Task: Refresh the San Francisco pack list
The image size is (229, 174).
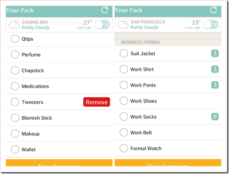Action: pos(214,10)
